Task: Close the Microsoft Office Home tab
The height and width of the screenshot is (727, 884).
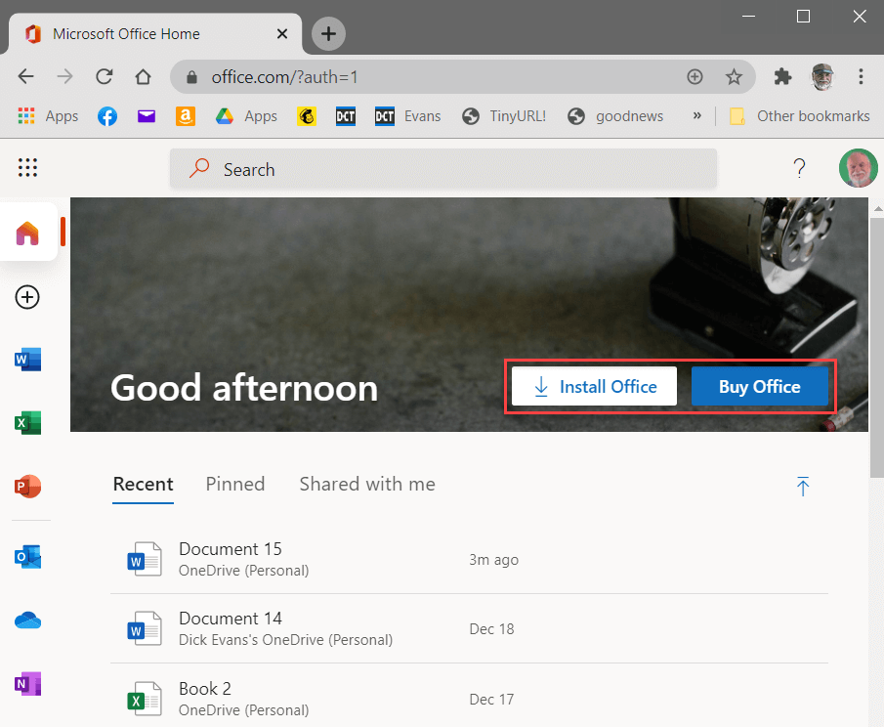Action: pos(282,34)
